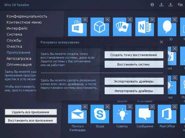Remove the My Office app via its X
The image size is (185, 138).
click(175, 107)
